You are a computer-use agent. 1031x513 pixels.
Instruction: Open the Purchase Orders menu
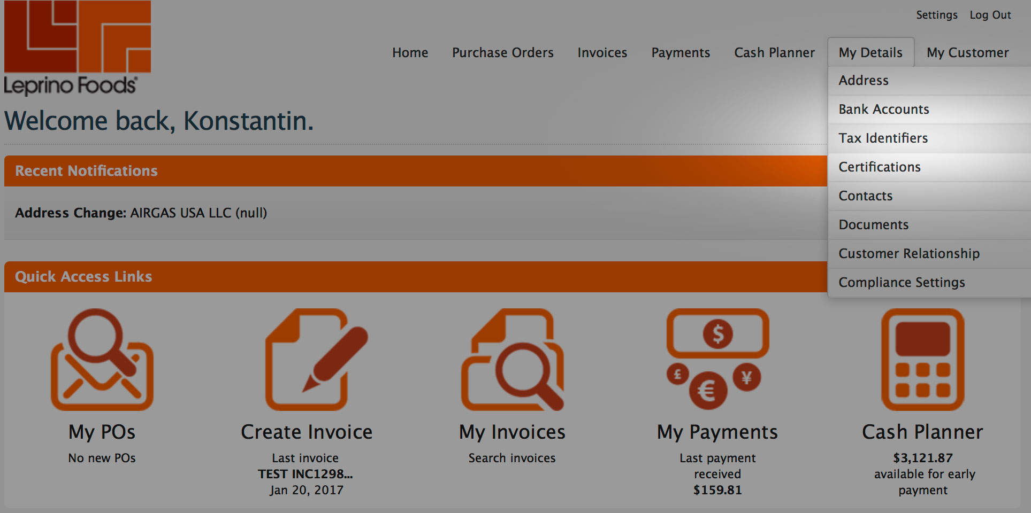click(x=503, y=52)
